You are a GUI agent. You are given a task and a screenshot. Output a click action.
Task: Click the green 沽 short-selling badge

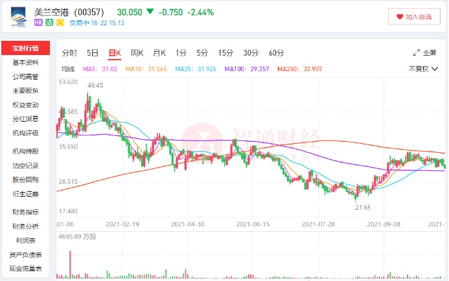click(49, 23)
